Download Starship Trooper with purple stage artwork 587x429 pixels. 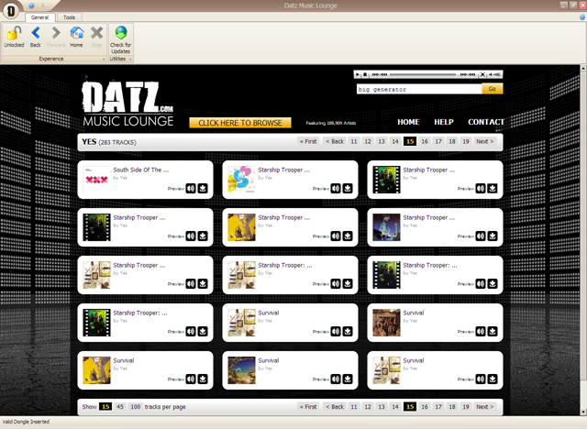493,236
